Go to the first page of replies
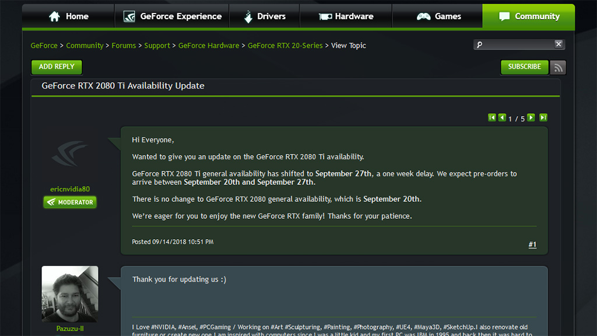The height and width of the screenshot is (336, 597). [492, 118]
